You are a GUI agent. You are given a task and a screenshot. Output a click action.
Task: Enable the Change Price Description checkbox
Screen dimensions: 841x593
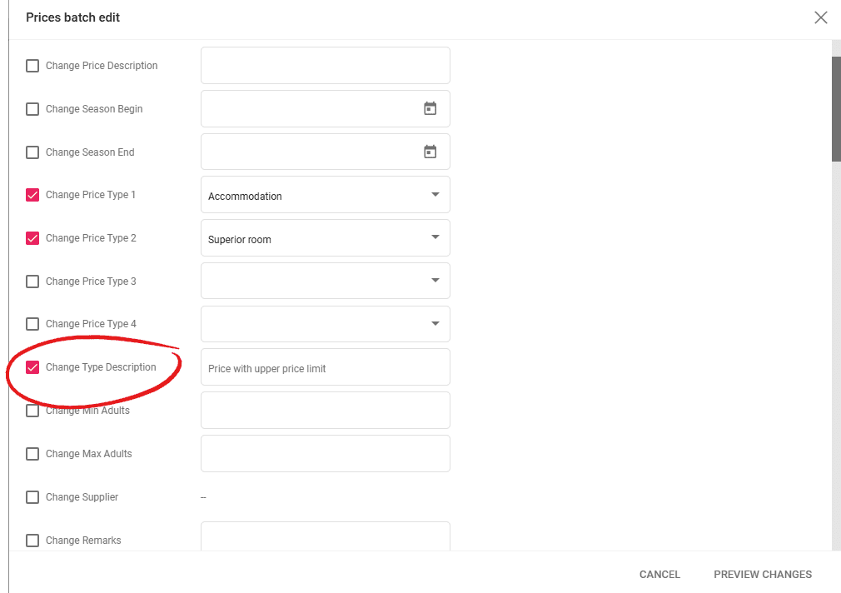32,65
